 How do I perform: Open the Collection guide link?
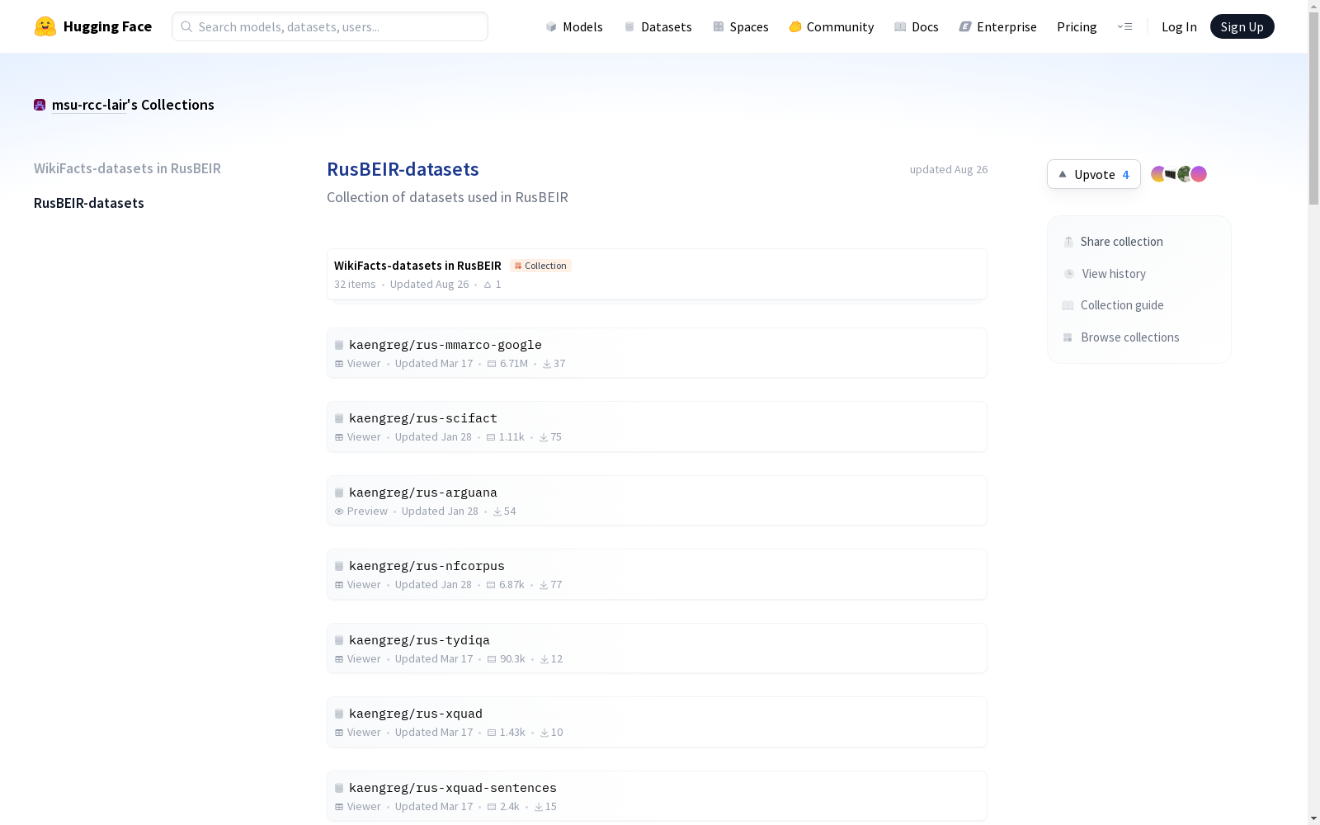click(1113, 305)
